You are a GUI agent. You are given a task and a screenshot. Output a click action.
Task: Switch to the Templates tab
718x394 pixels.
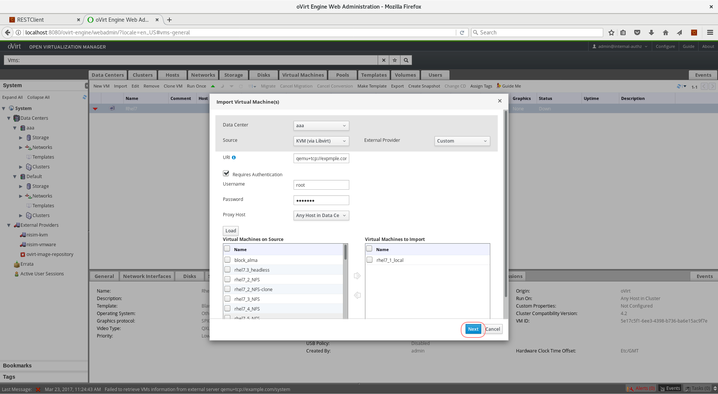click(374, 75)
